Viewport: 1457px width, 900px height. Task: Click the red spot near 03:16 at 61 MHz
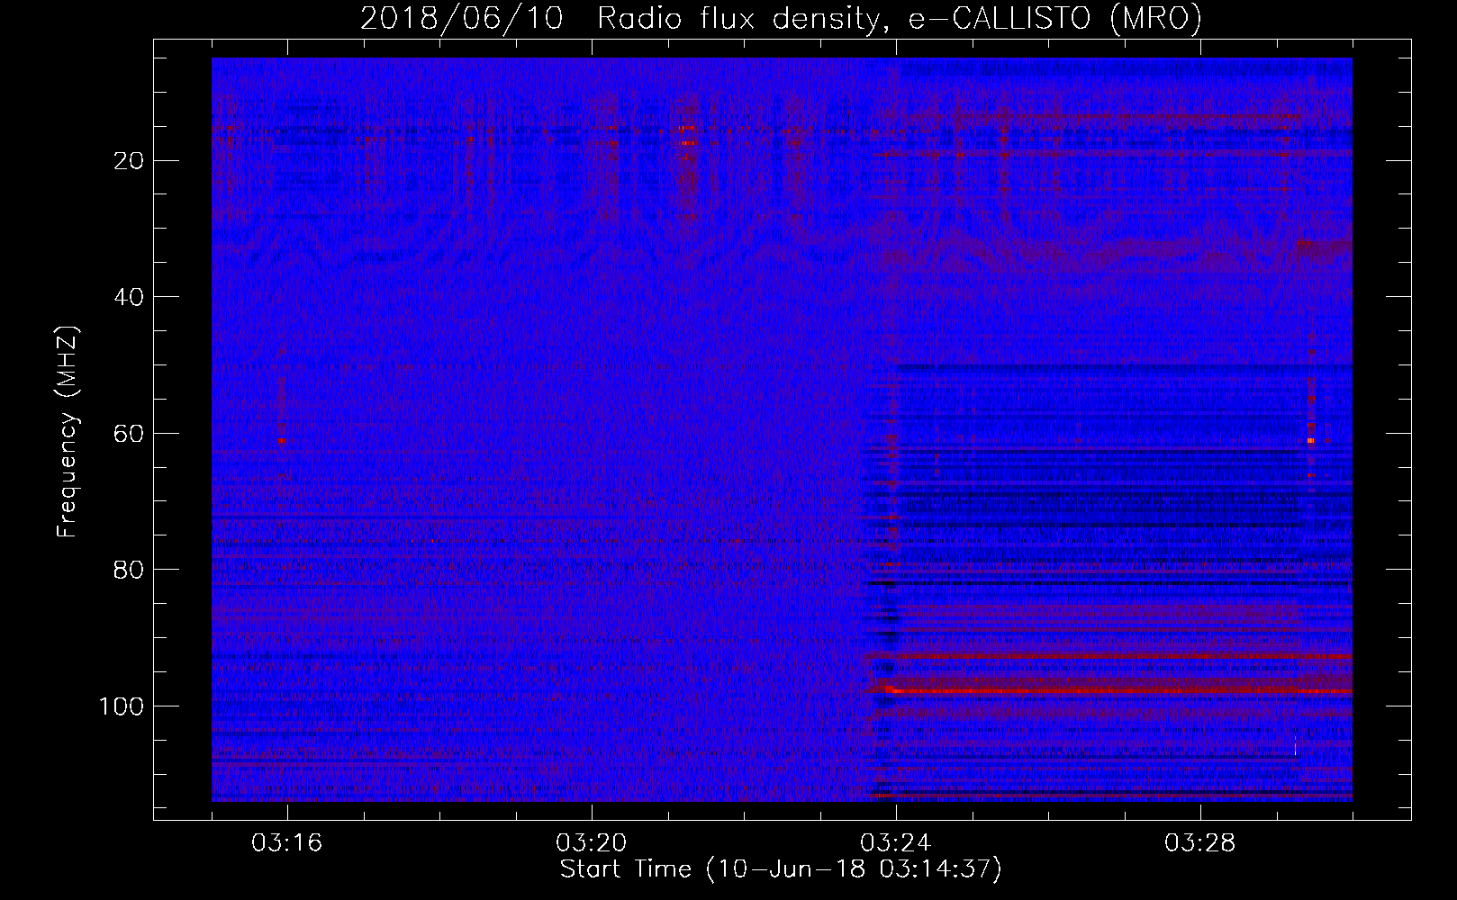(x=282, y=440)
